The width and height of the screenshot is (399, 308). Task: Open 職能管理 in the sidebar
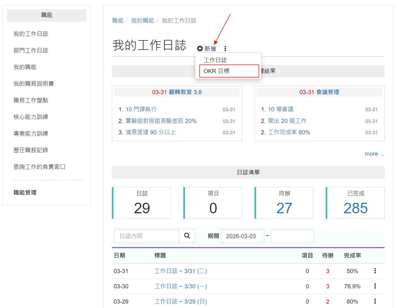(x=25, y=192)
